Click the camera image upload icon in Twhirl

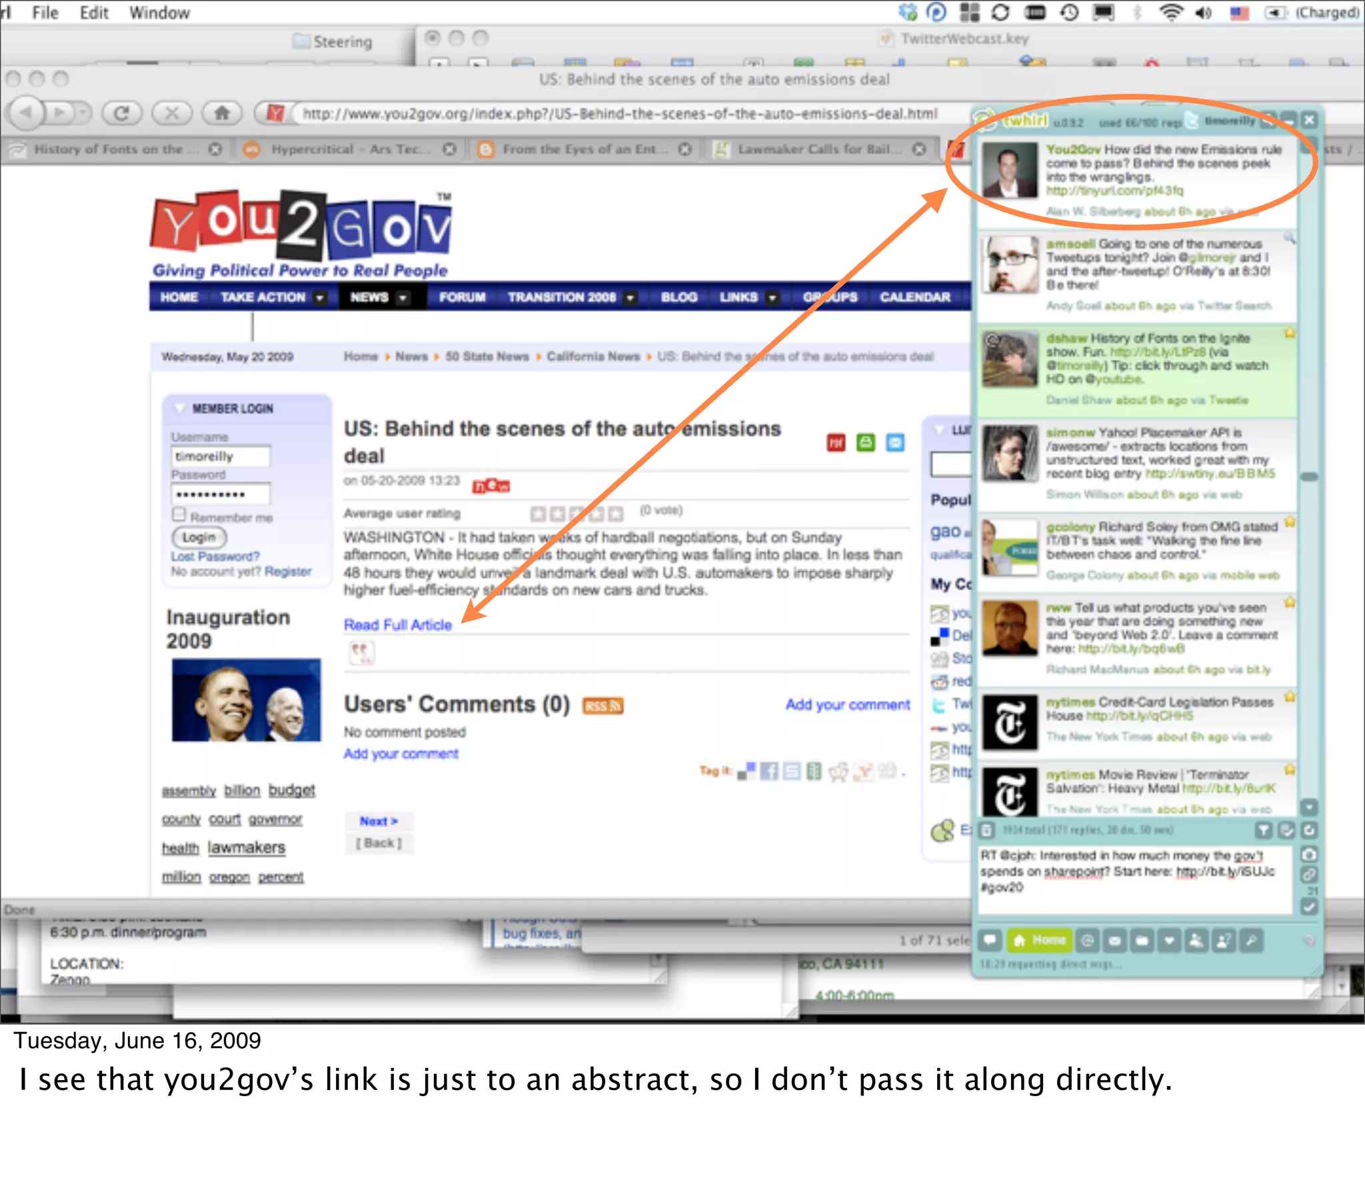[x=1309, y=854]
